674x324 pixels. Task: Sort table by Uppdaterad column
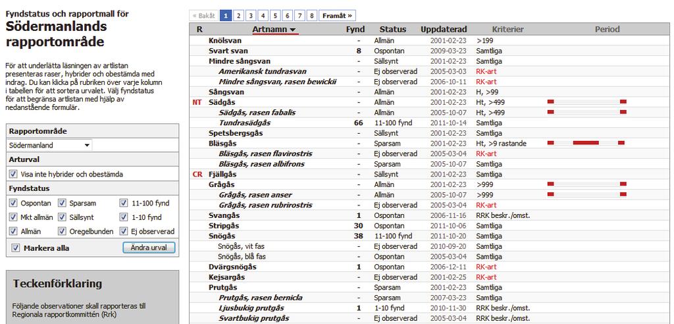[x=444, y=29]
